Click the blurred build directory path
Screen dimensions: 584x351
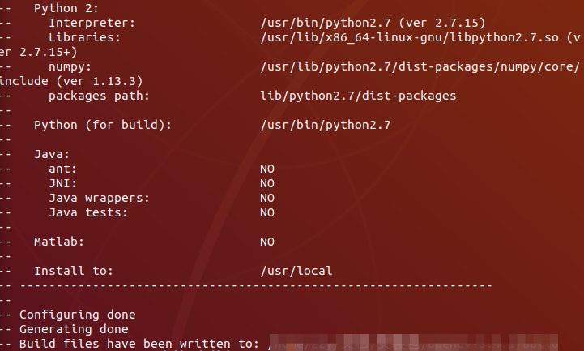click(x=413, y=342)
